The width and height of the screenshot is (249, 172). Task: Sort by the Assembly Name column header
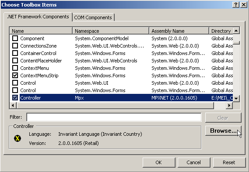(x=179, y=31)
